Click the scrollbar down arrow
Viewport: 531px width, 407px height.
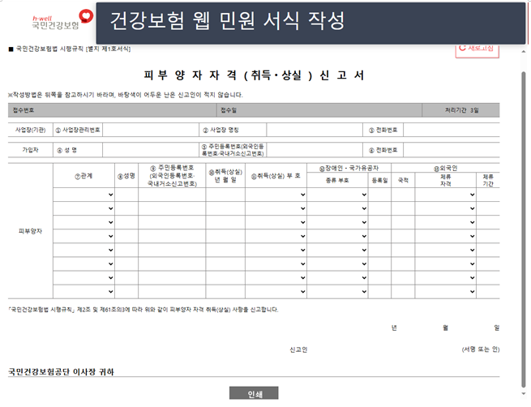click(x=524, y=394)
